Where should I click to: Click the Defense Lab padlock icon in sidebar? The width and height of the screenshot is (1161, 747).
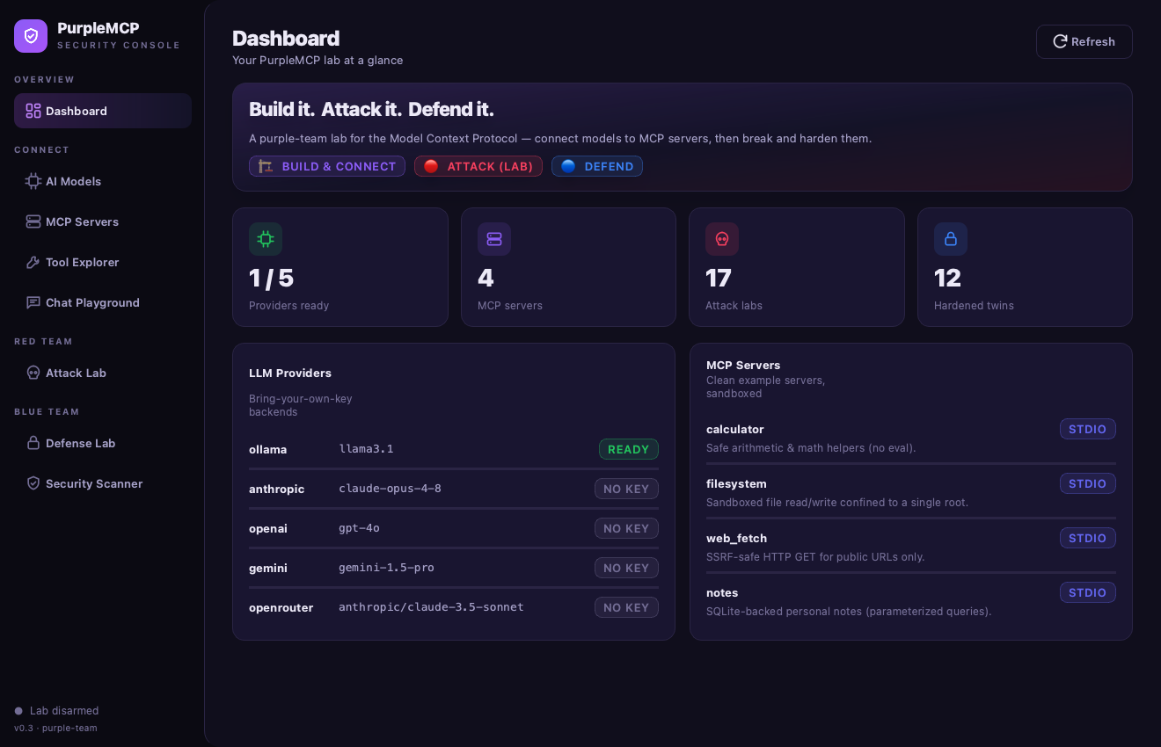tap(33, 443)
